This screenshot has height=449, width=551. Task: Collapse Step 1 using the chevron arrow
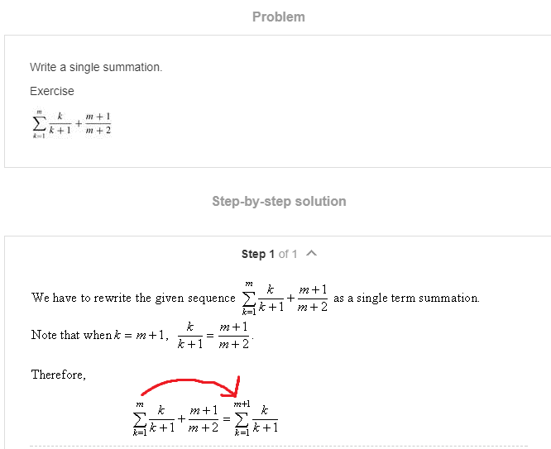[311, 253]
